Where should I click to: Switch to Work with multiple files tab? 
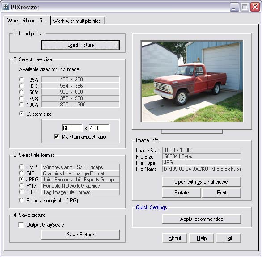point(77,21)
